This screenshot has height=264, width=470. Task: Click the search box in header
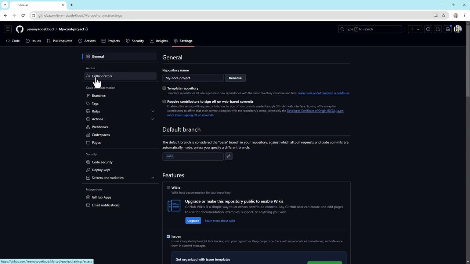click(370, 29)
